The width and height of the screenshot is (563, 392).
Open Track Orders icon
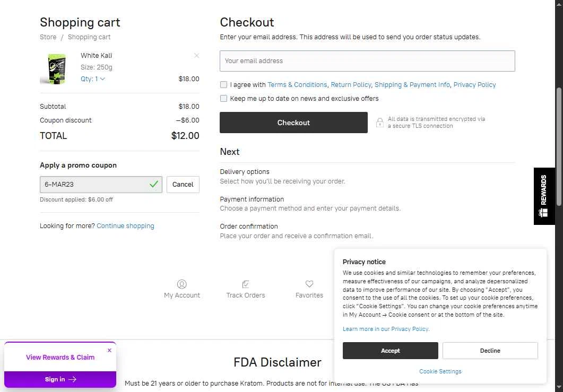point(246,284)
